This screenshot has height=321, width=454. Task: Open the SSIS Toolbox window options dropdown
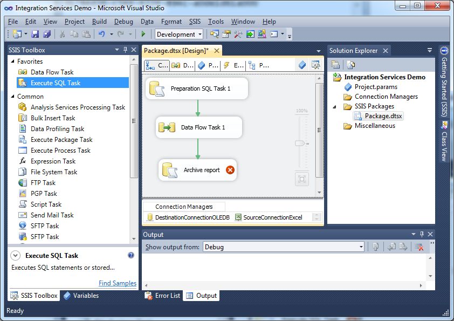point(116,50)
